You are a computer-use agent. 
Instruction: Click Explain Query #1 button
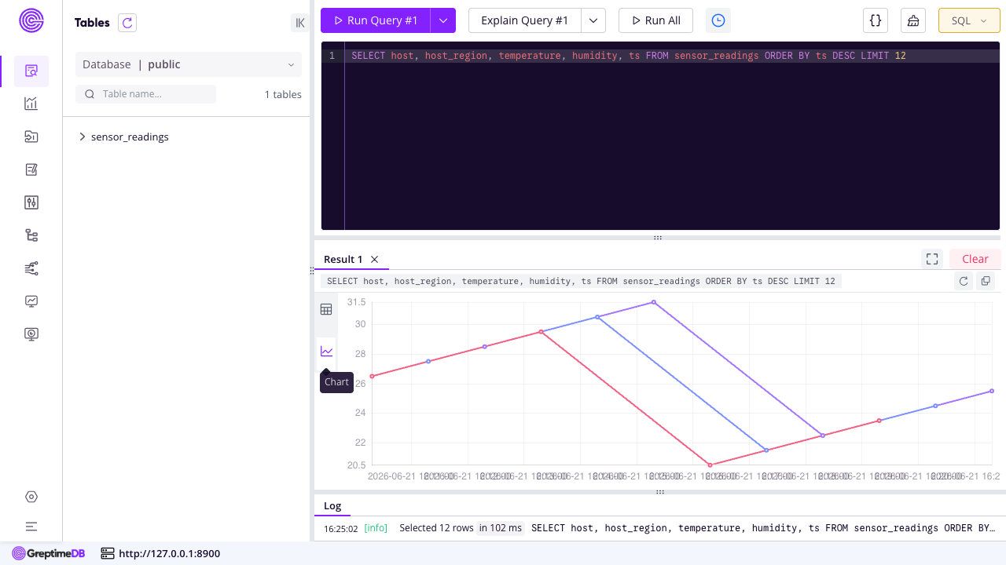(x=525, y=20)
